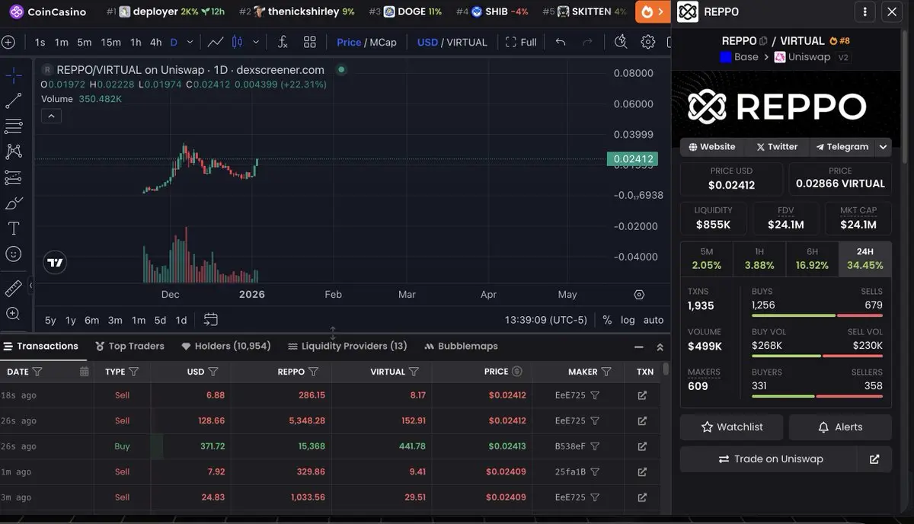Select the 24H stats period
The image size is (914, 524).
click(864, 259)
